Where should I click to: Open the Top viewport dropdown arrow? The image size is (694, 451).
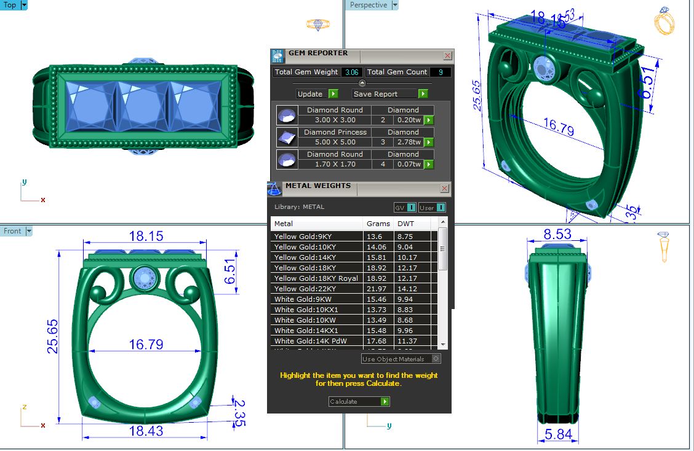pyautogui.click(x=24, y=5)
